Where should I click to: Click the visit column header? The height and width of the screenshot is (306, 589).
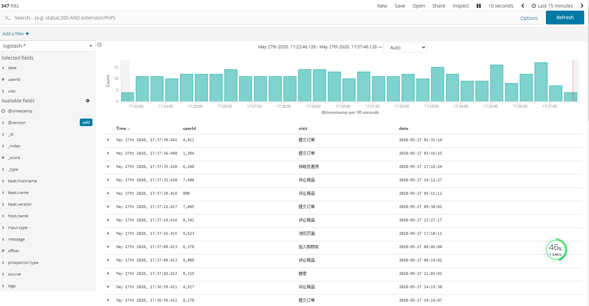click(303, 128)
